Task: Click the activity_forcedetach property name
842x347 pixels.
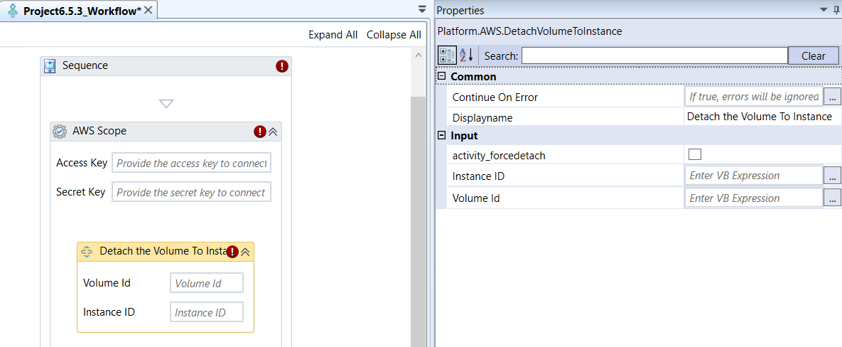Action: (x=499, y=156)
